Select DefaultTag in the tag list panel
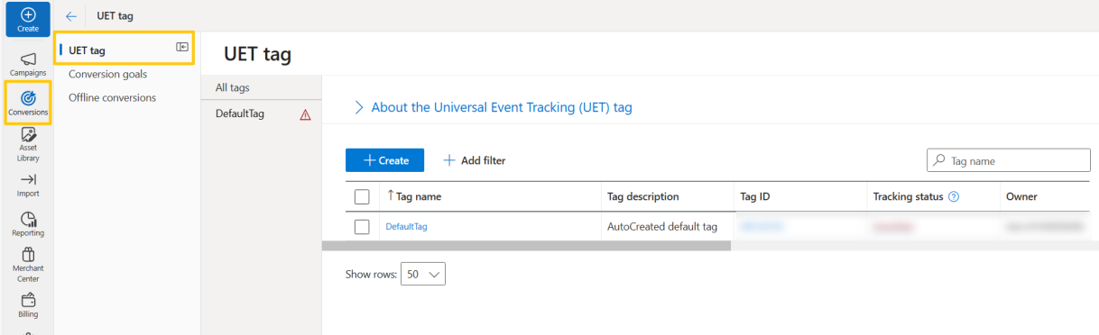The image size is (1099, 335). pos(240,113)
